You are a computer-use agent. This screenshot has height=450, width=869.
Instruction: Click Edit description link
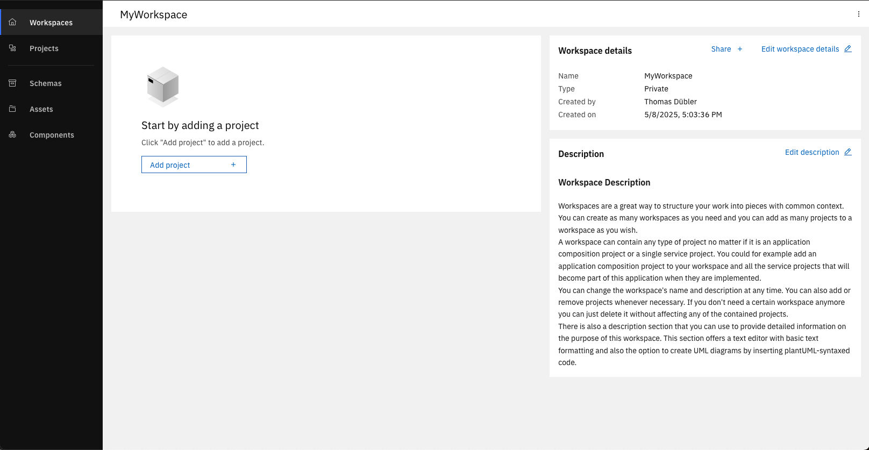click(x=812, y=152)
